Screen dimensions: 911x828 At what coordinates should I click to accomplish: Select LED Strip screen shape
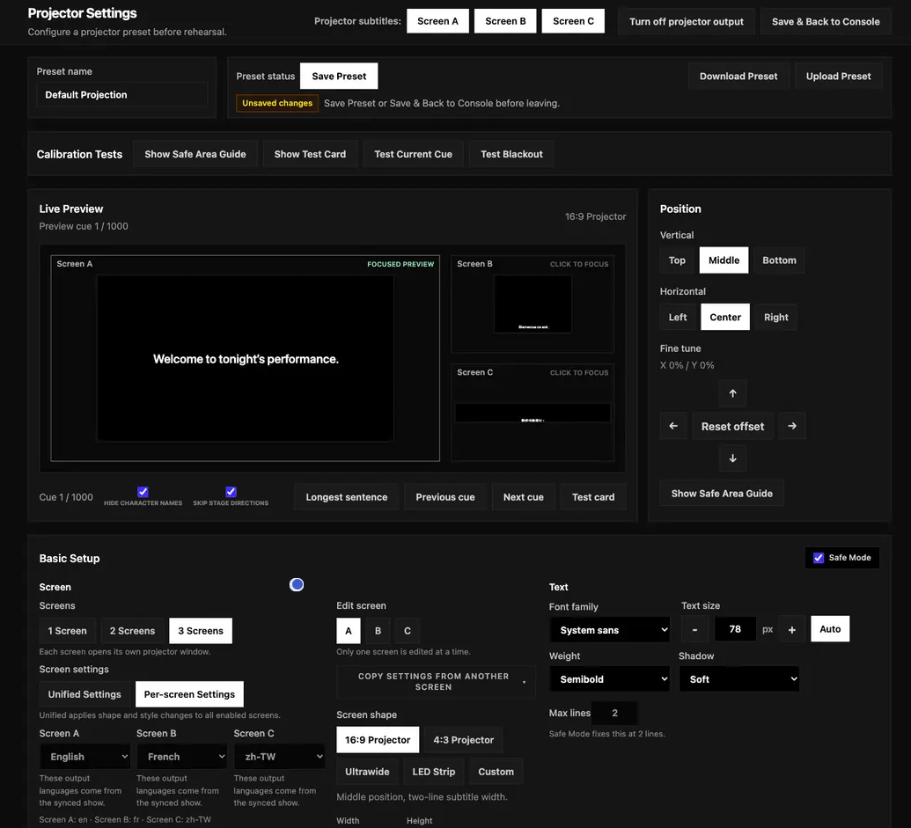(434, 772)
